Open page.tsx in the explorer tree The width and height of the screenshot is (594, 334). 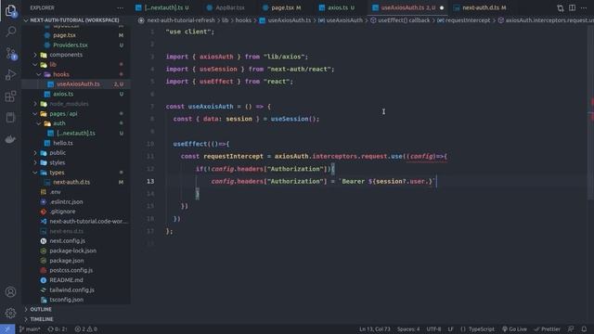[76, 35]
